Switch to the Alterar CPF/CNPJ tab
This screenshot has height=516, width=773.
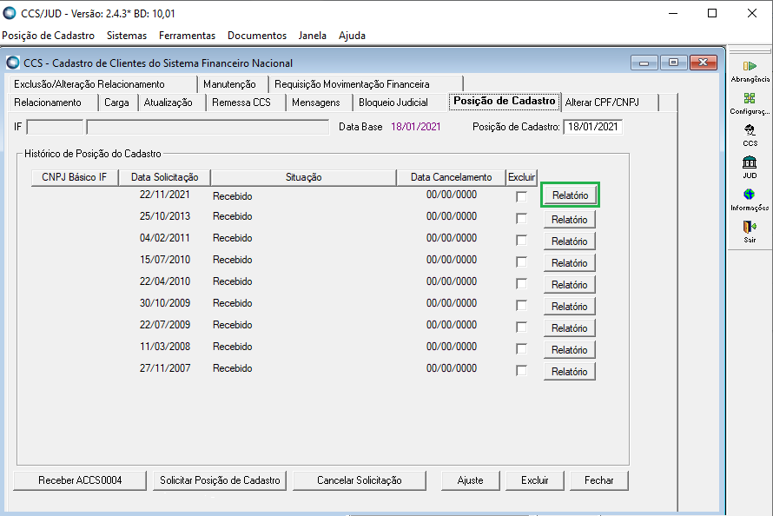[610, 103]
